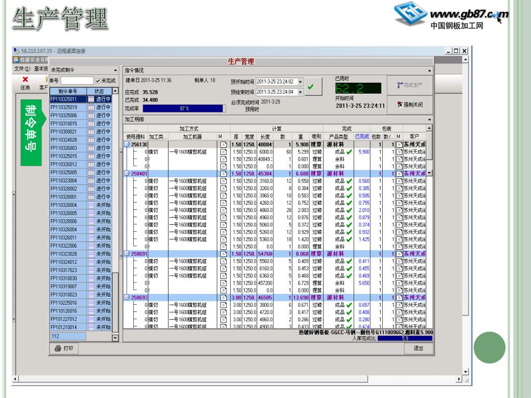Click status table icon for FP110309021

[x=91, y=132]
